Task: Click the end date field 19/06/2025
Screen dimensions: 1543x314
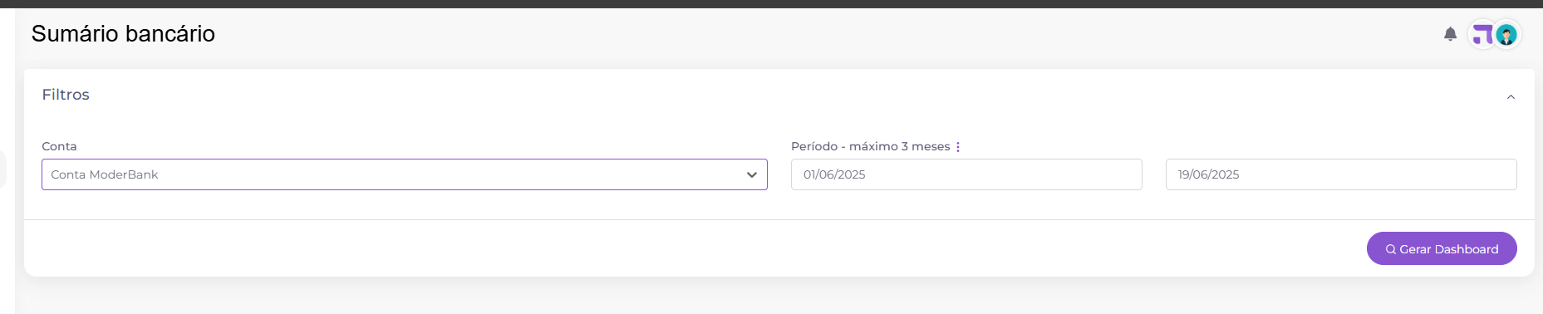Action: 1341,174
